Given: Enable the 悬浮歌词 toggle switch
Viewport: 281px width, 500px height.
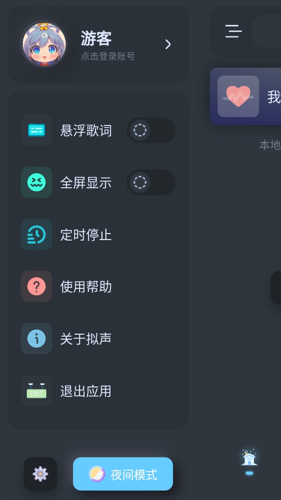Looking at the screenshot, I should point(151,130).
